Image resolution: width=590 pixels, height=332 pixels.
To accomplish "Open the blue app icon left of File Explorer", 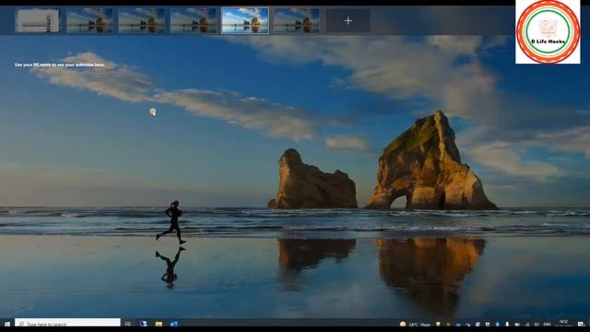I will (144, 324).
